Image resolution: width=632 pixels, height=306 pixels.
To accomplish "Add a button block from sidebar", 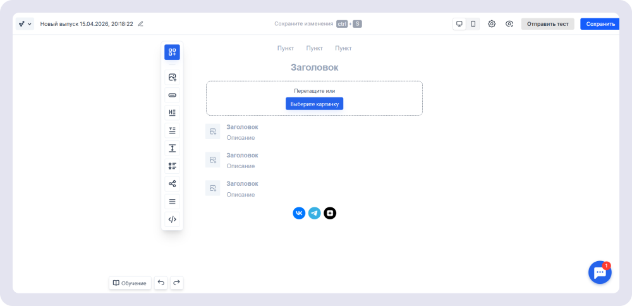I will (172, 95).
